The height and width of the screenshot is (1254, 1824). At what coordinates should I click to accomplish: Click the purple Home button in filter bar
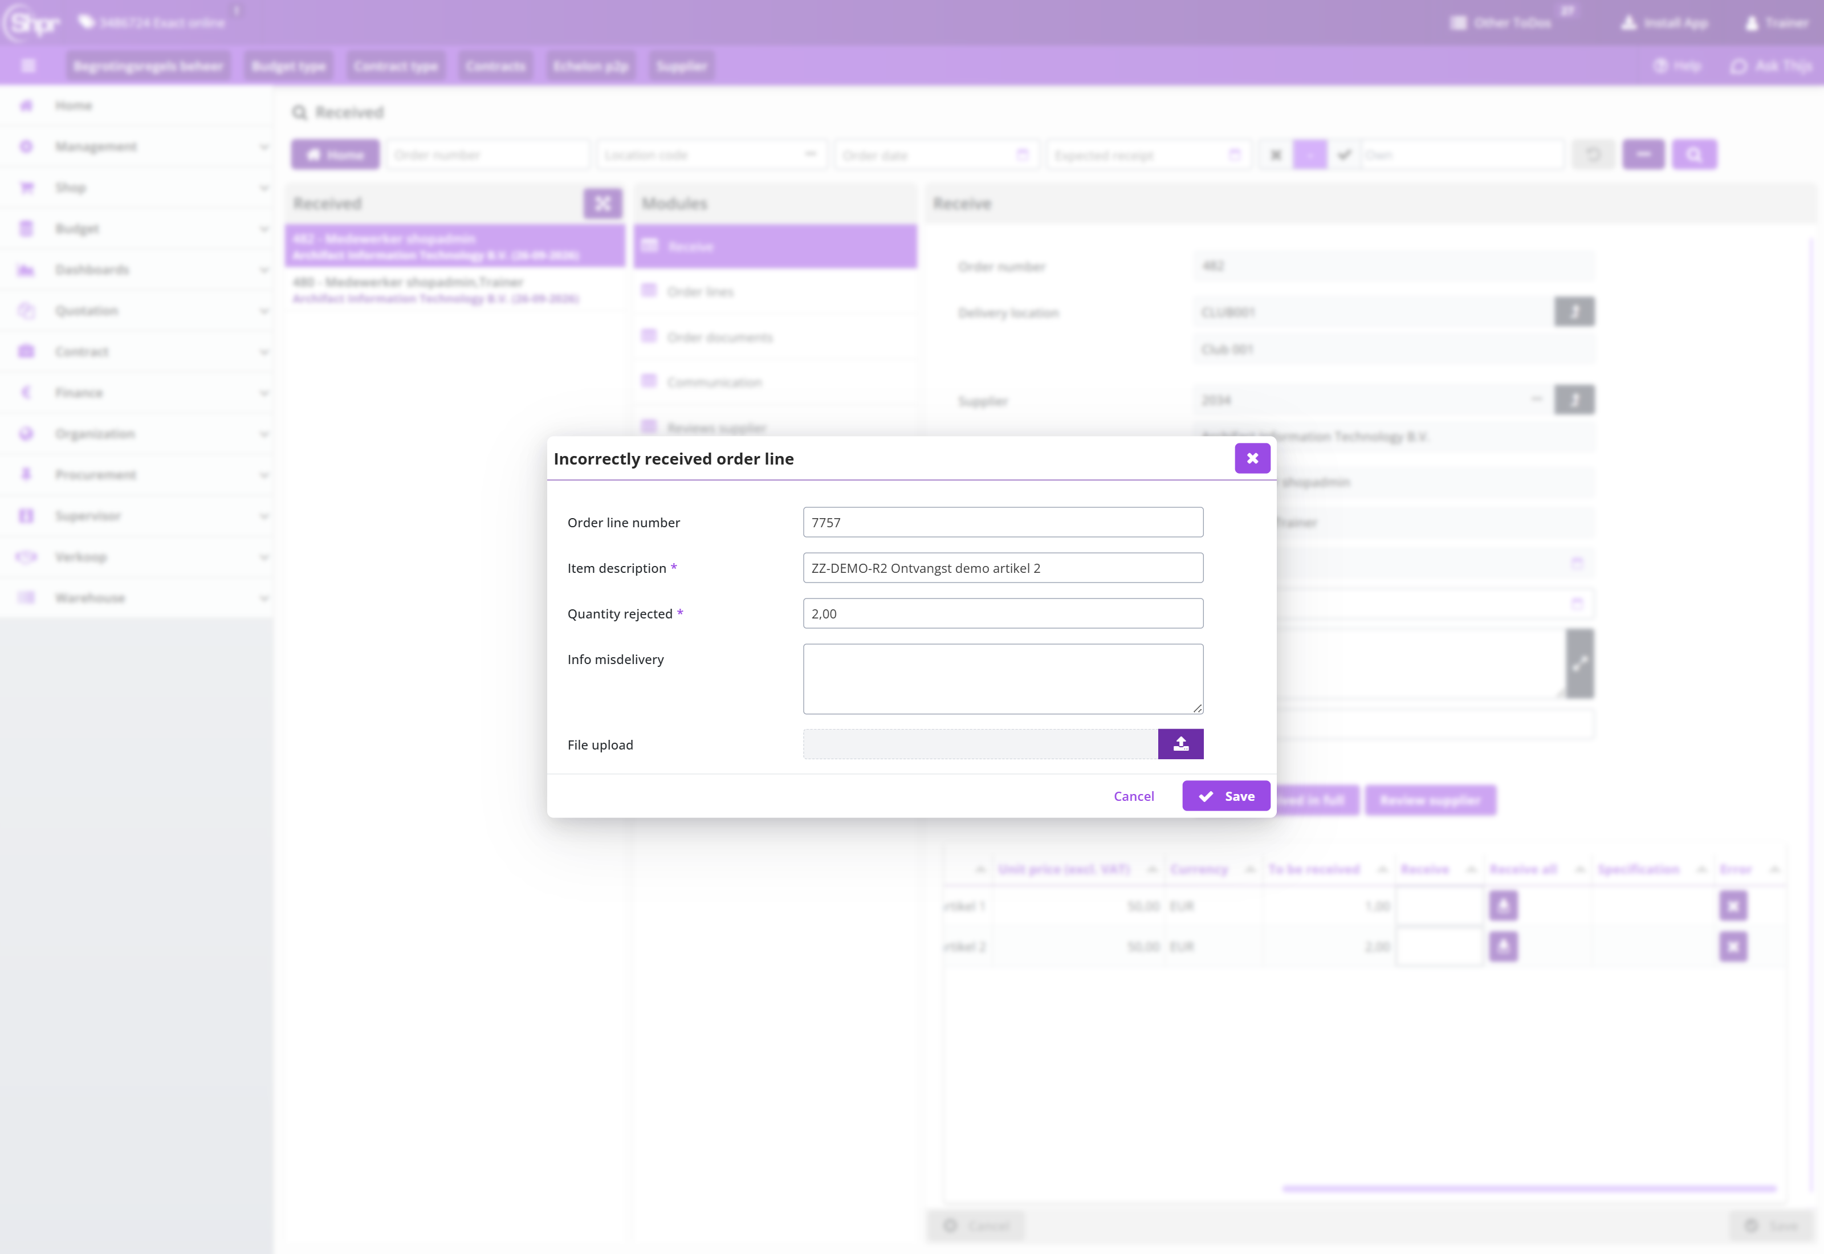(335, 155)
